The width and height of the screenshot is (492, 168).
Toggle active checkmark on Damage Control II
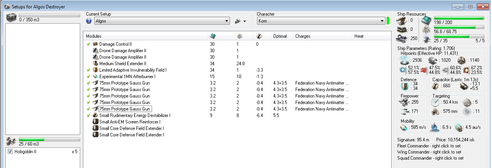coord(88,44)
